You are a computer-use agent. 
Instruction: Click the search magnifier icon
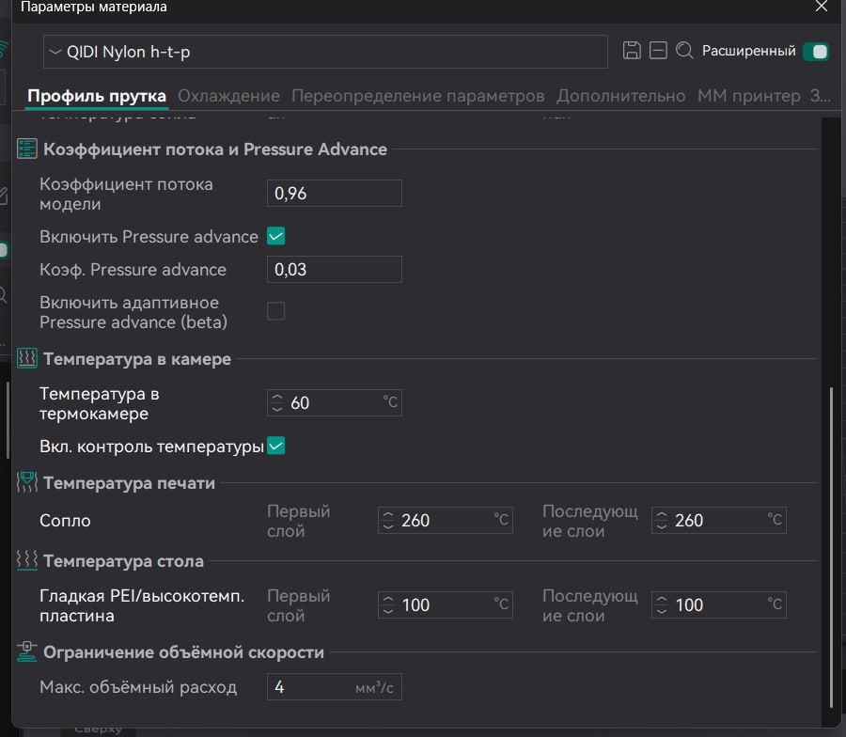click(x=684, y=51)
